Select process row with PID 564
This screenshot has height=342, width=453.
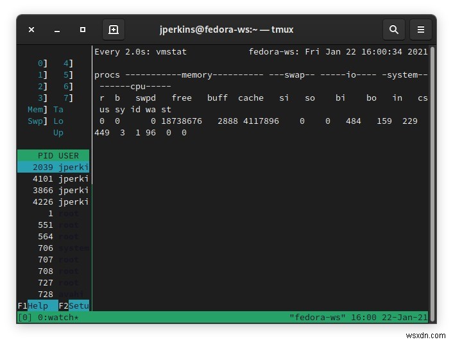[x=53, y=237]
